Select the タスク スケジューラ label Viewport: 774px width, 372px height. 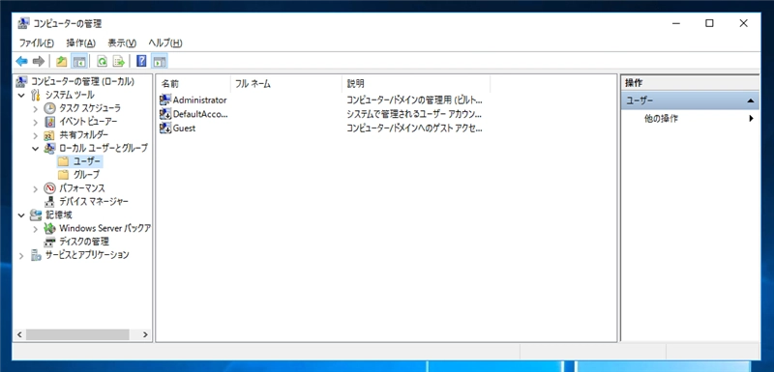tap(90, 108)
